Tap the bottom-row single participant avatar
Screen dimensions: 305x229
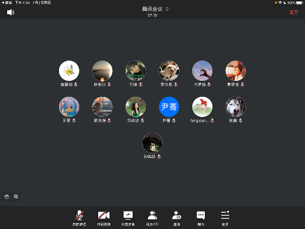(x=152, y=143)
